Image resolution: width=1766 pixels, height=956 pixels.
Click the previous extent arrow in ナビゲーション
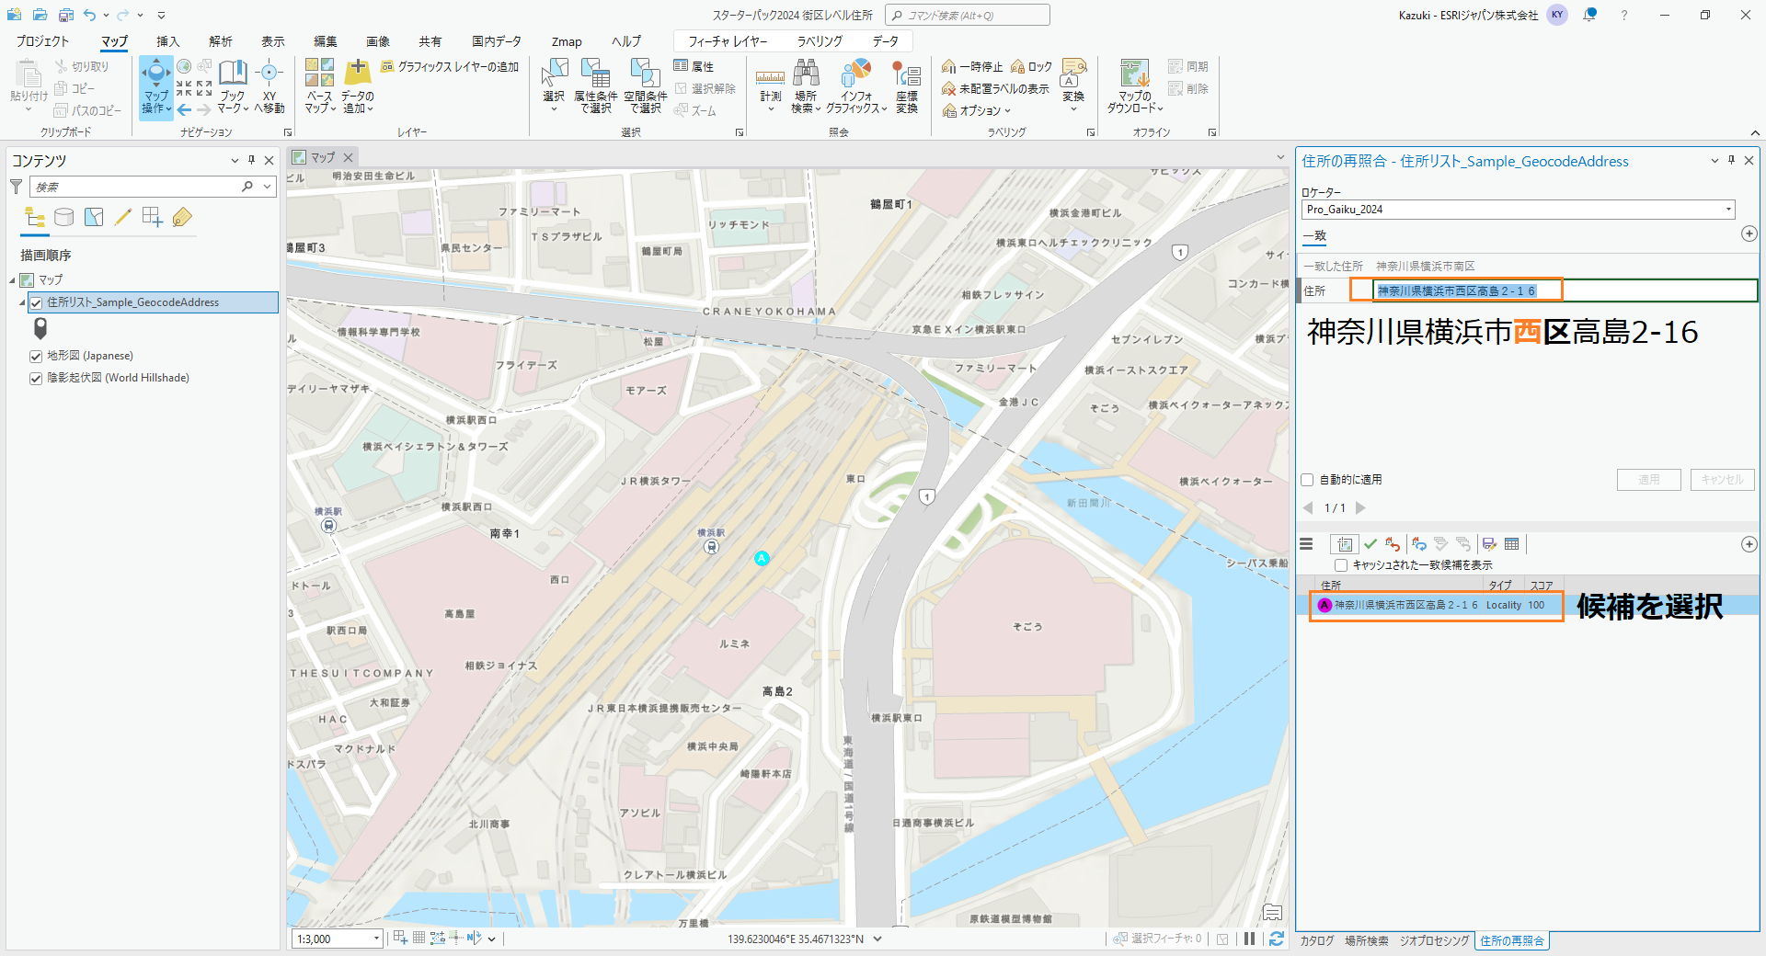tap(184, 109)
